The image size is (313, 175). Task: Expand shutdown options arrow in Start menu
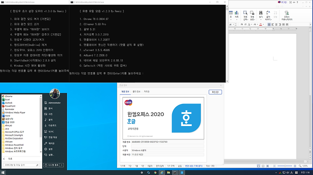click(x=62, y=165)
